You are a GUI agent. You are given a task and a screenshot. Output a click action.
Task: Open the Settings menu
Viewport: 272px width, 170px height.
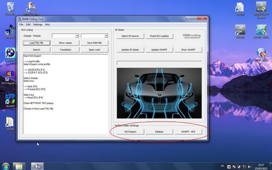click(x=38, y=25)
